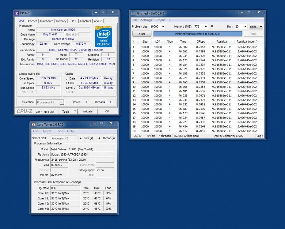This screenshot has height=229, width=285.
Task: Click the OK button in CPU-Z
Action: pos(107,112)
